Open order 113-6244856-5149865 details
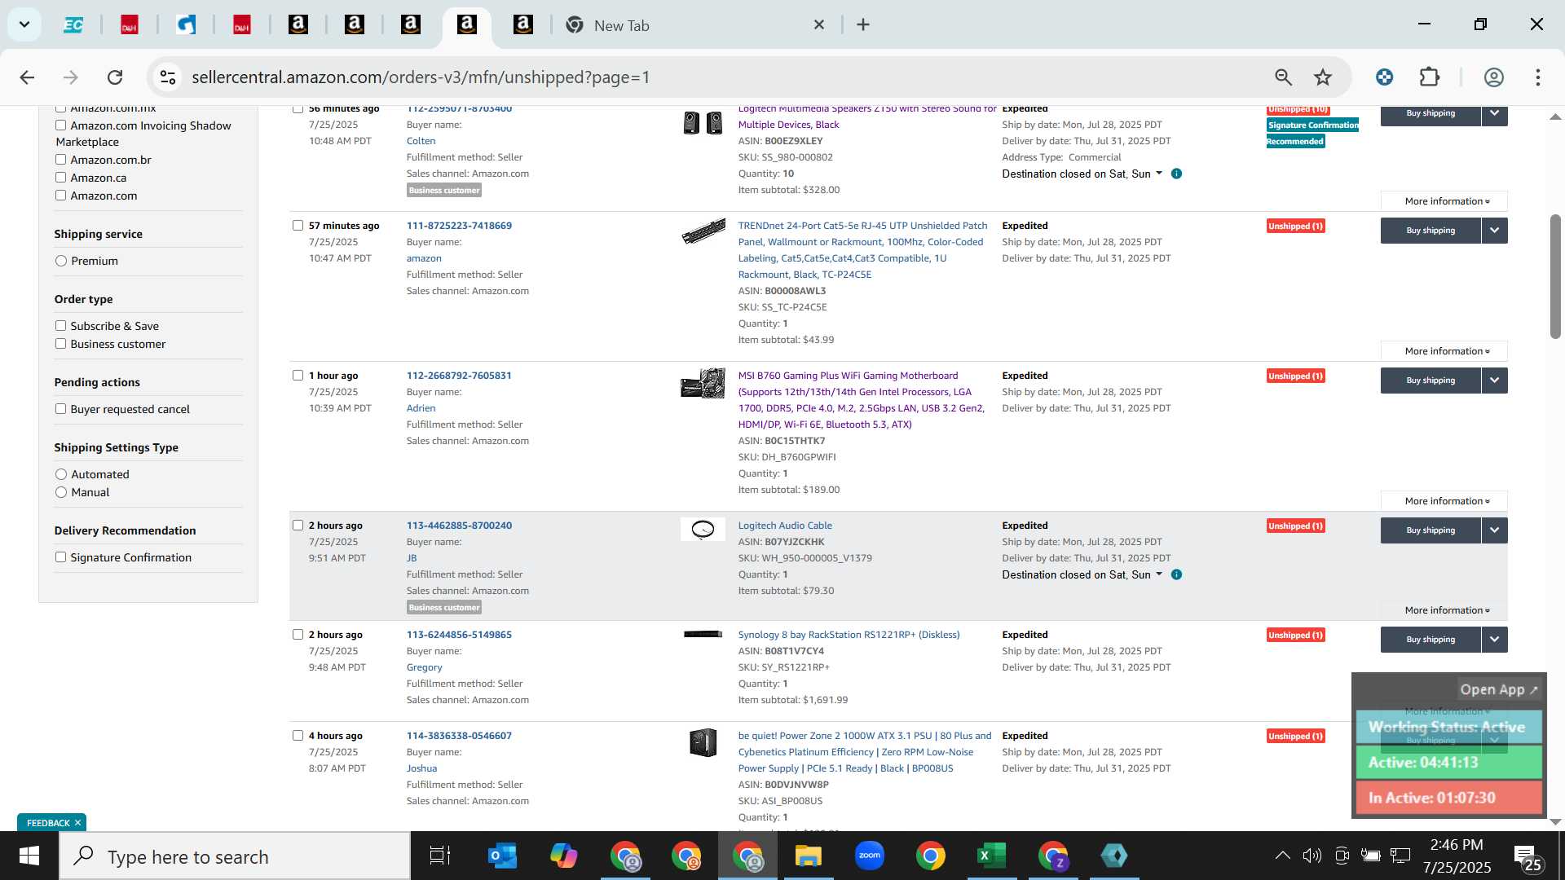Screen dimensions: 1565x880 click(459, 635)
